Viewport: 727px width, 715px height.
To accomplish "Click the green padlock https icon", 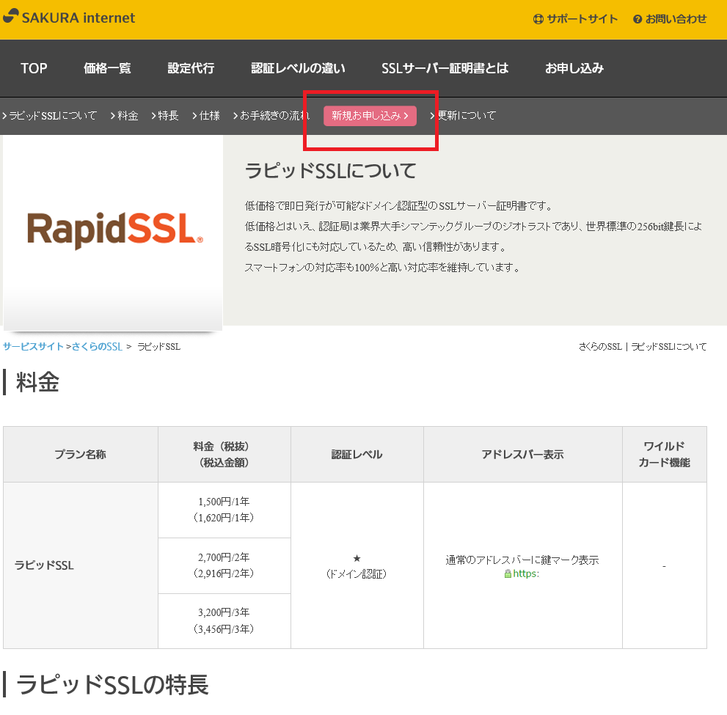I will click(508, 573).
